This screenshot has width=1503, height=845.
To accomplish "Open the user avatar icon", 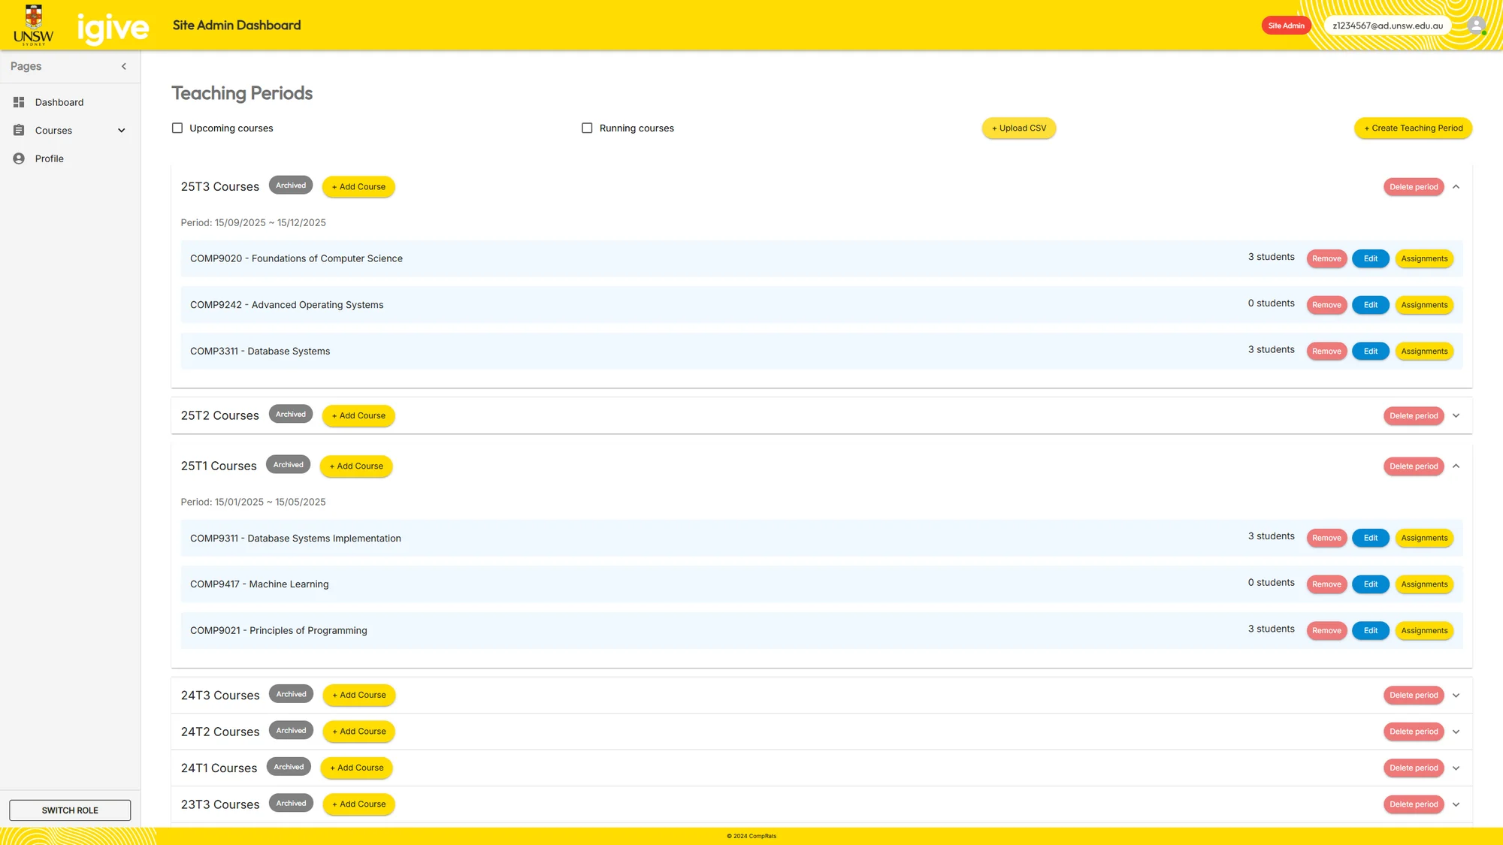I will tap(1477, 26).
